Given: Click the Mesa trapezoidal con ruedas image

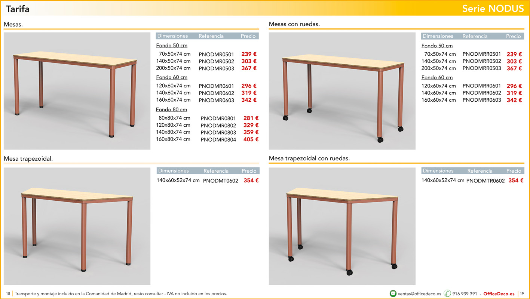Looking at the screenshot, I should (342, 226).
